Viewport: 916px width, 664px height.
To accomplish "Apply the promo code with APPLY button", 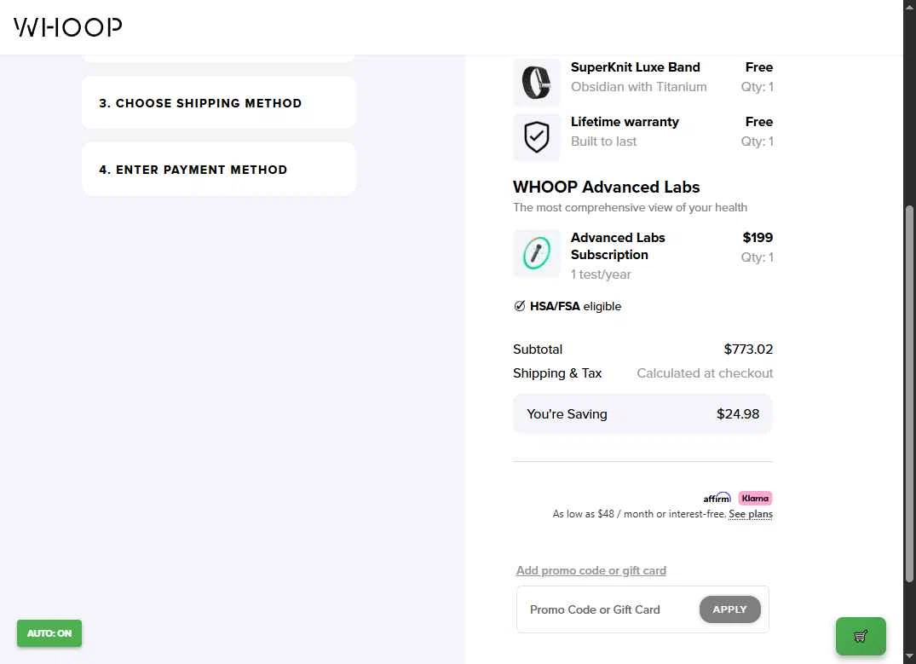I will pyautogui.click(x=729, y=609).
